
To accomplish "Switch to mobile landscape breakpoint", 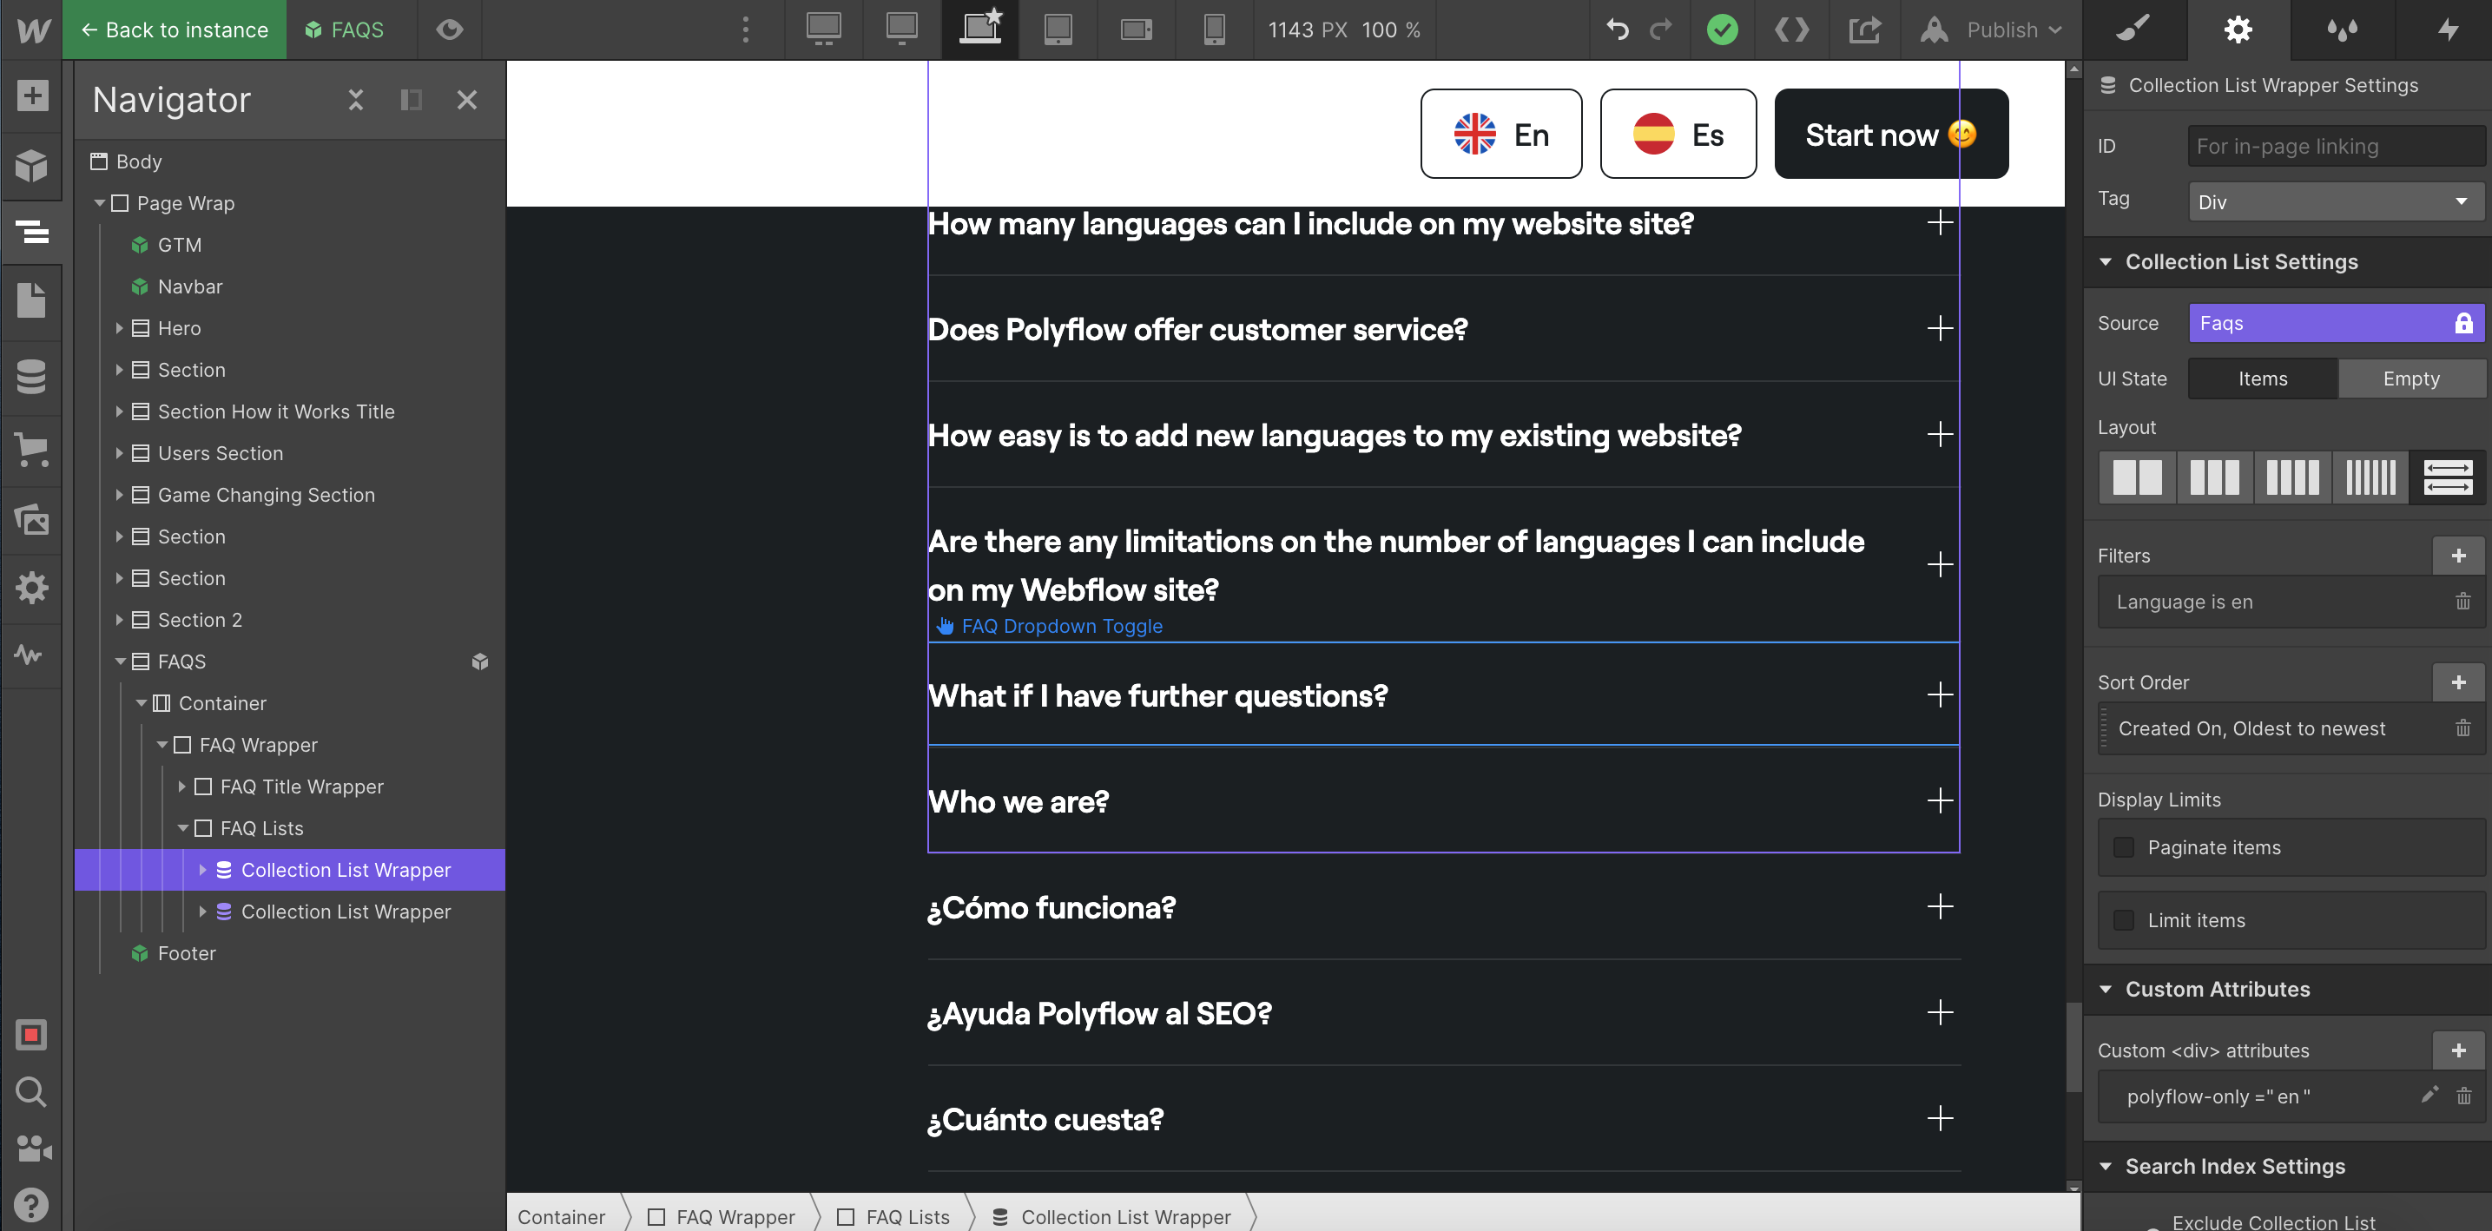I will tap(1137, 29).
